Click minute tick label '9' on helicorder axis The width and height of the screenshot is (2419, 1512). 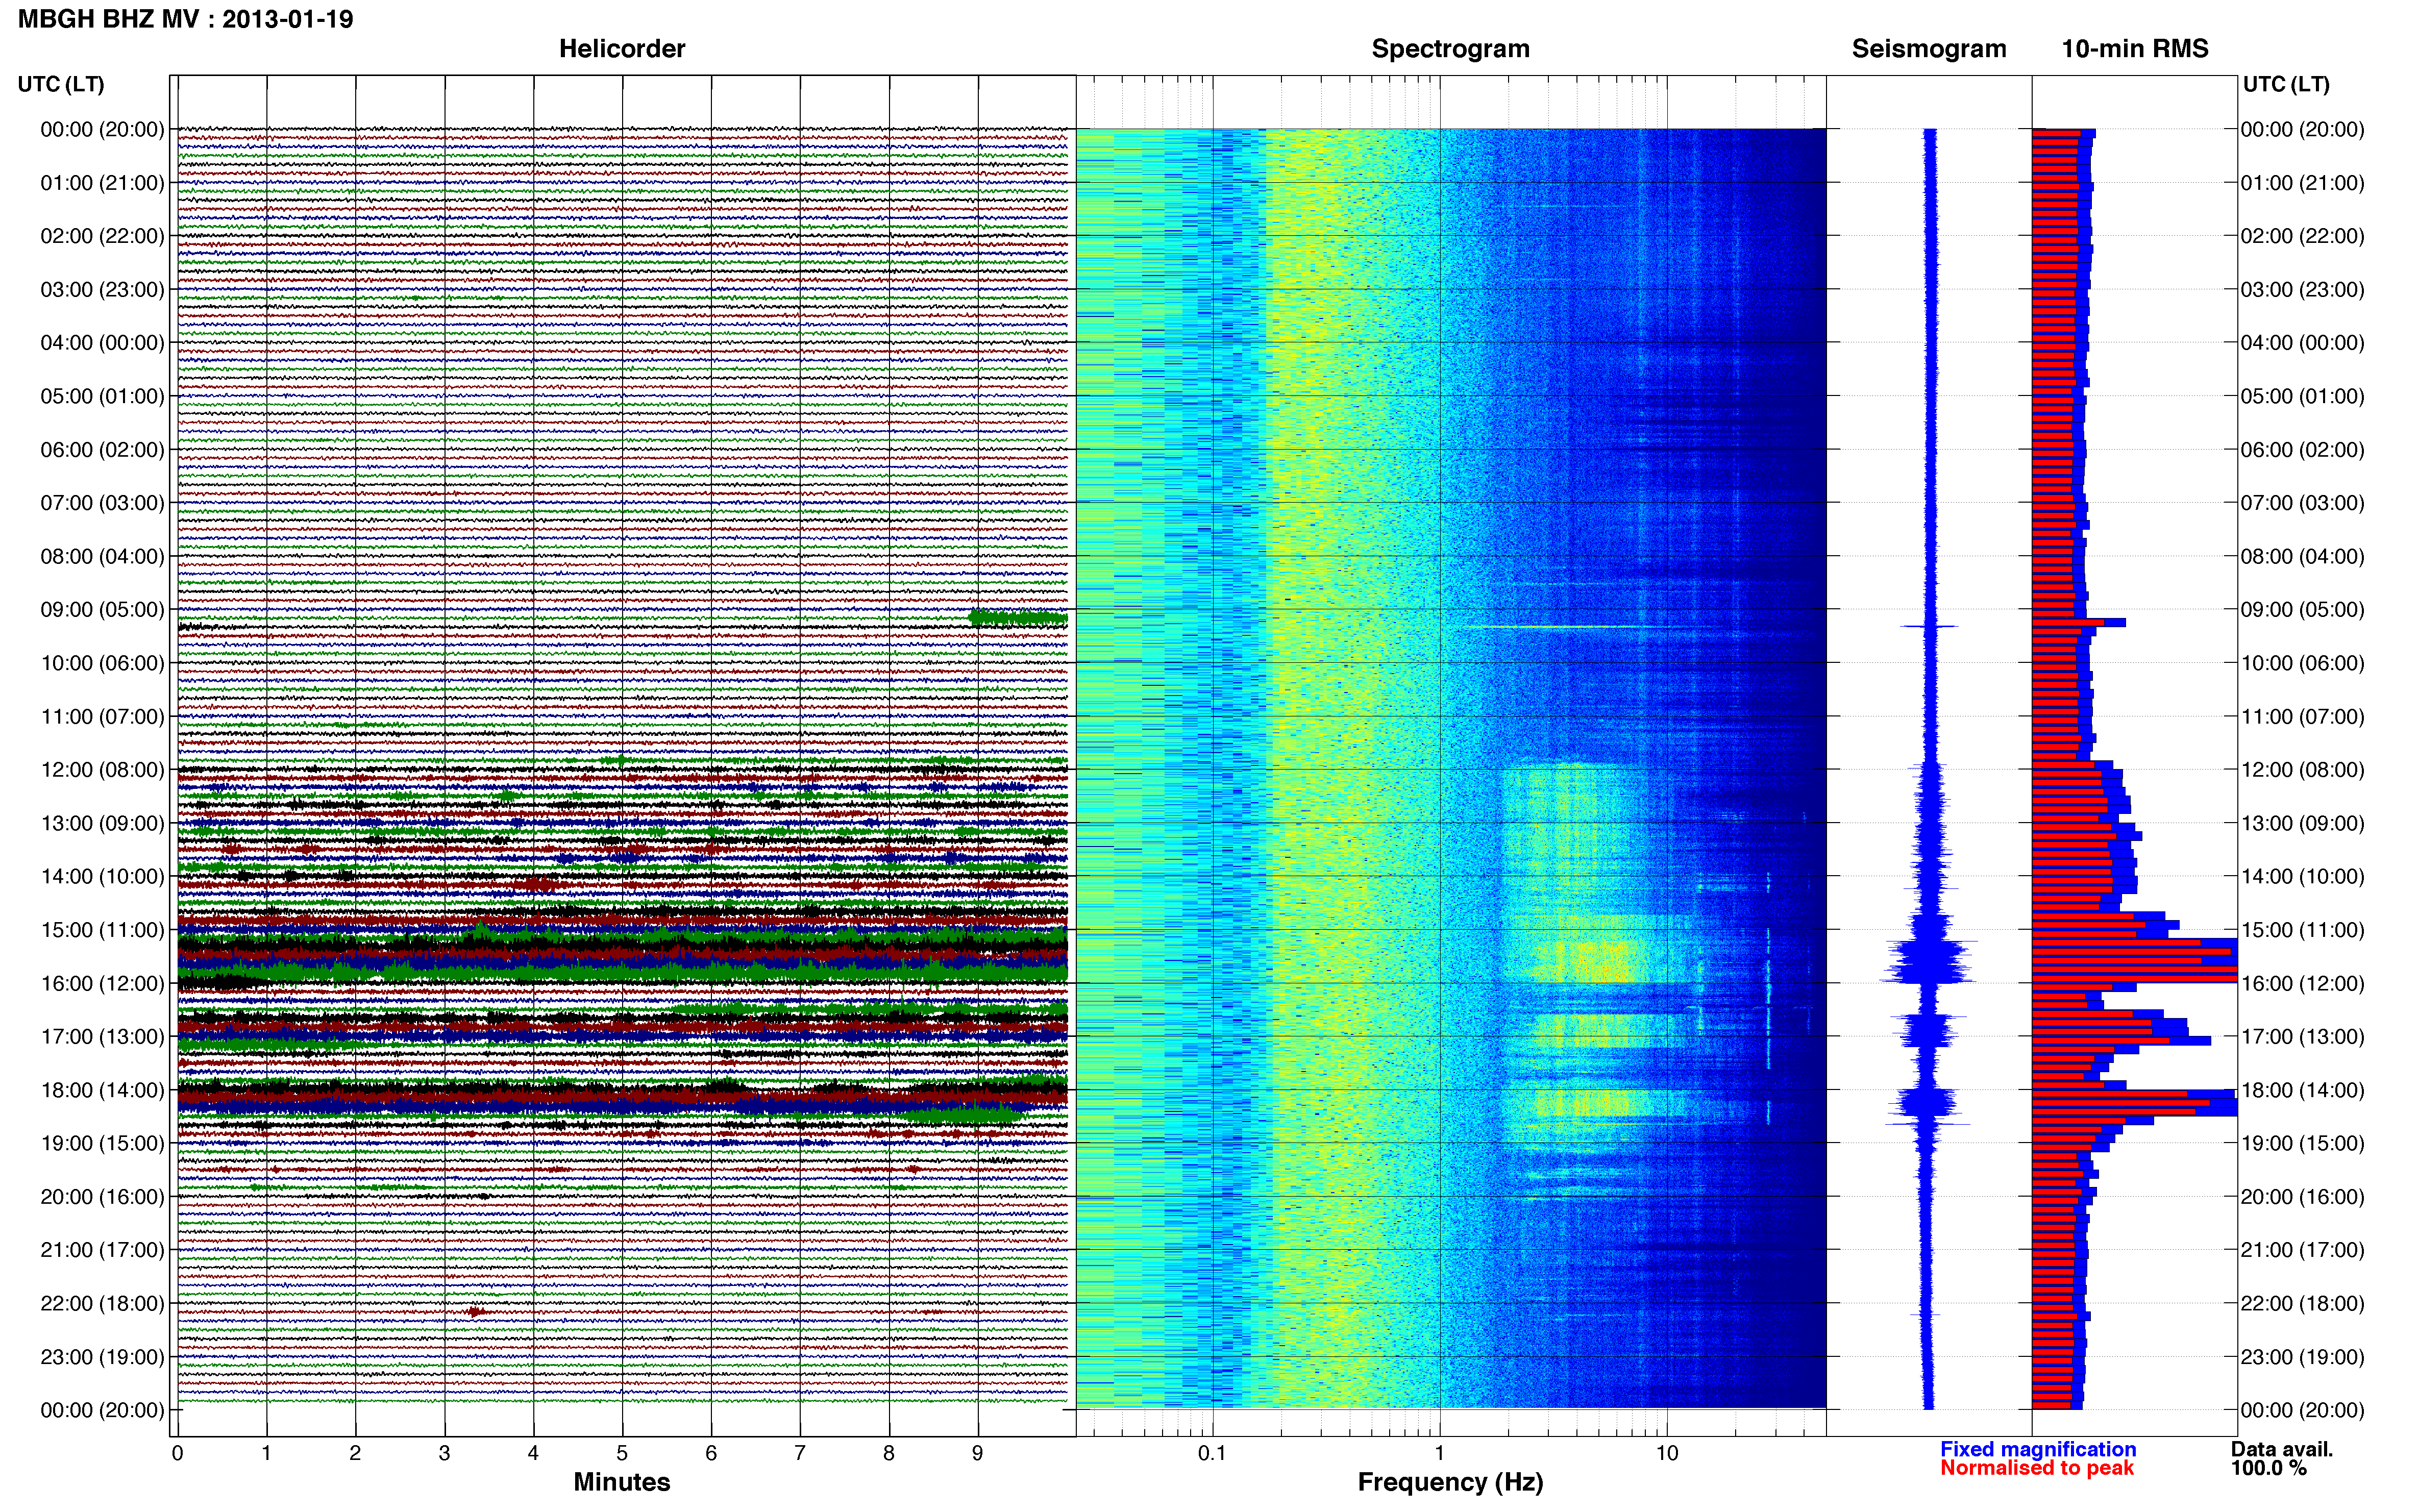point(978,1453)
